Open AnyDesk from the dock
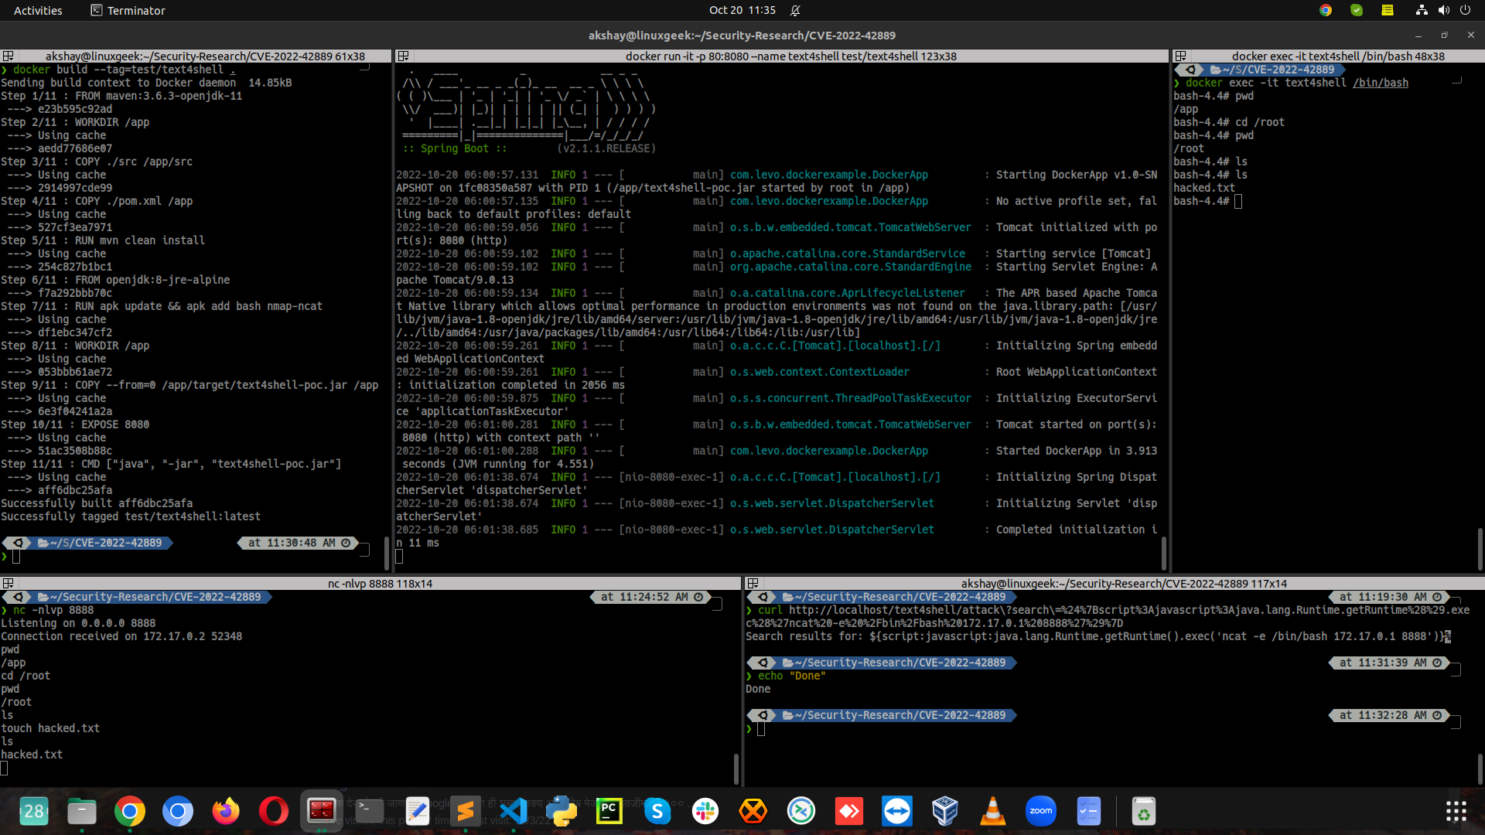 849,811
